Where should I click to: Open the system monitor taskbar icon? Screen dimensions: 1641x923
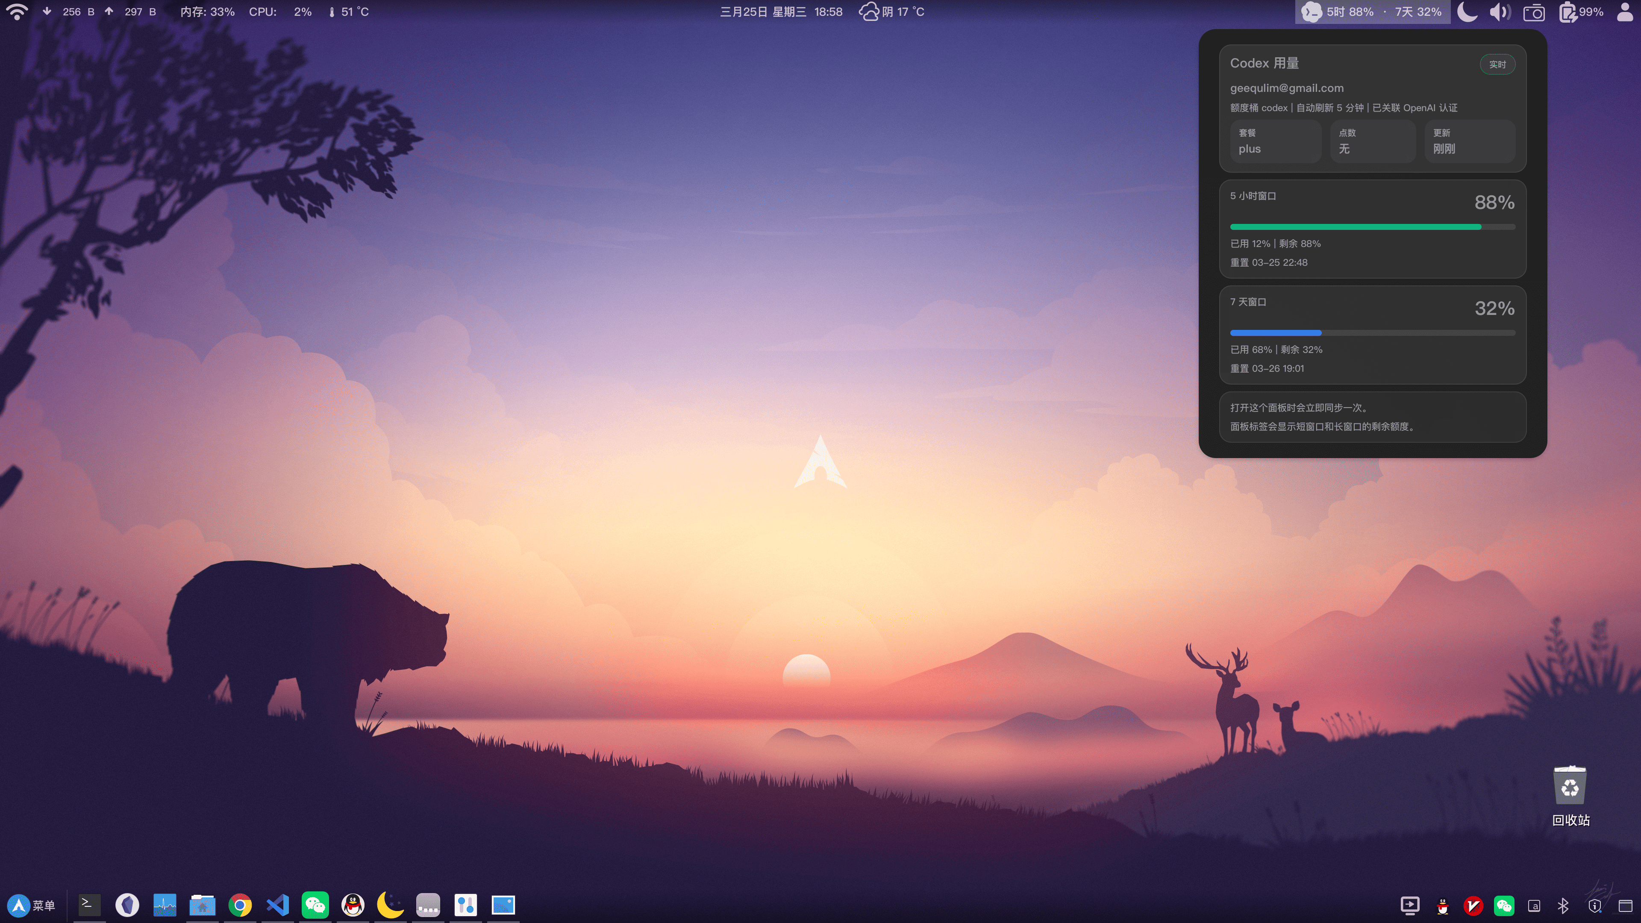pyautogui.click(x=165, y=905)
